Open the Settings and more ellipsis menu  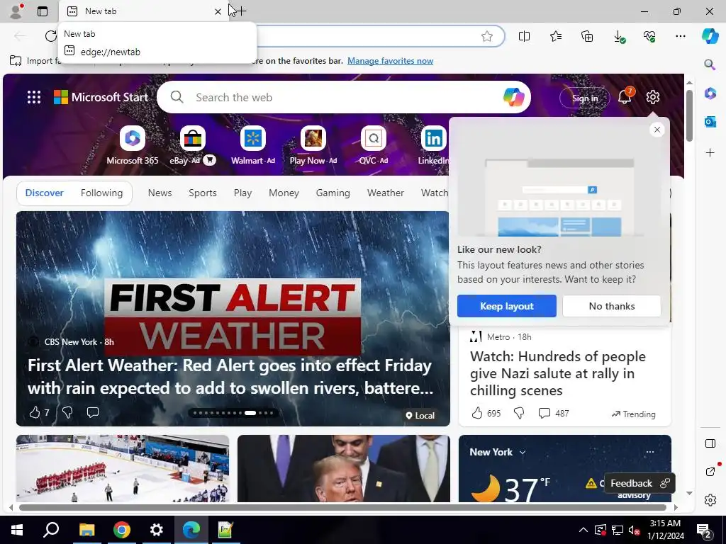point(680,36)
